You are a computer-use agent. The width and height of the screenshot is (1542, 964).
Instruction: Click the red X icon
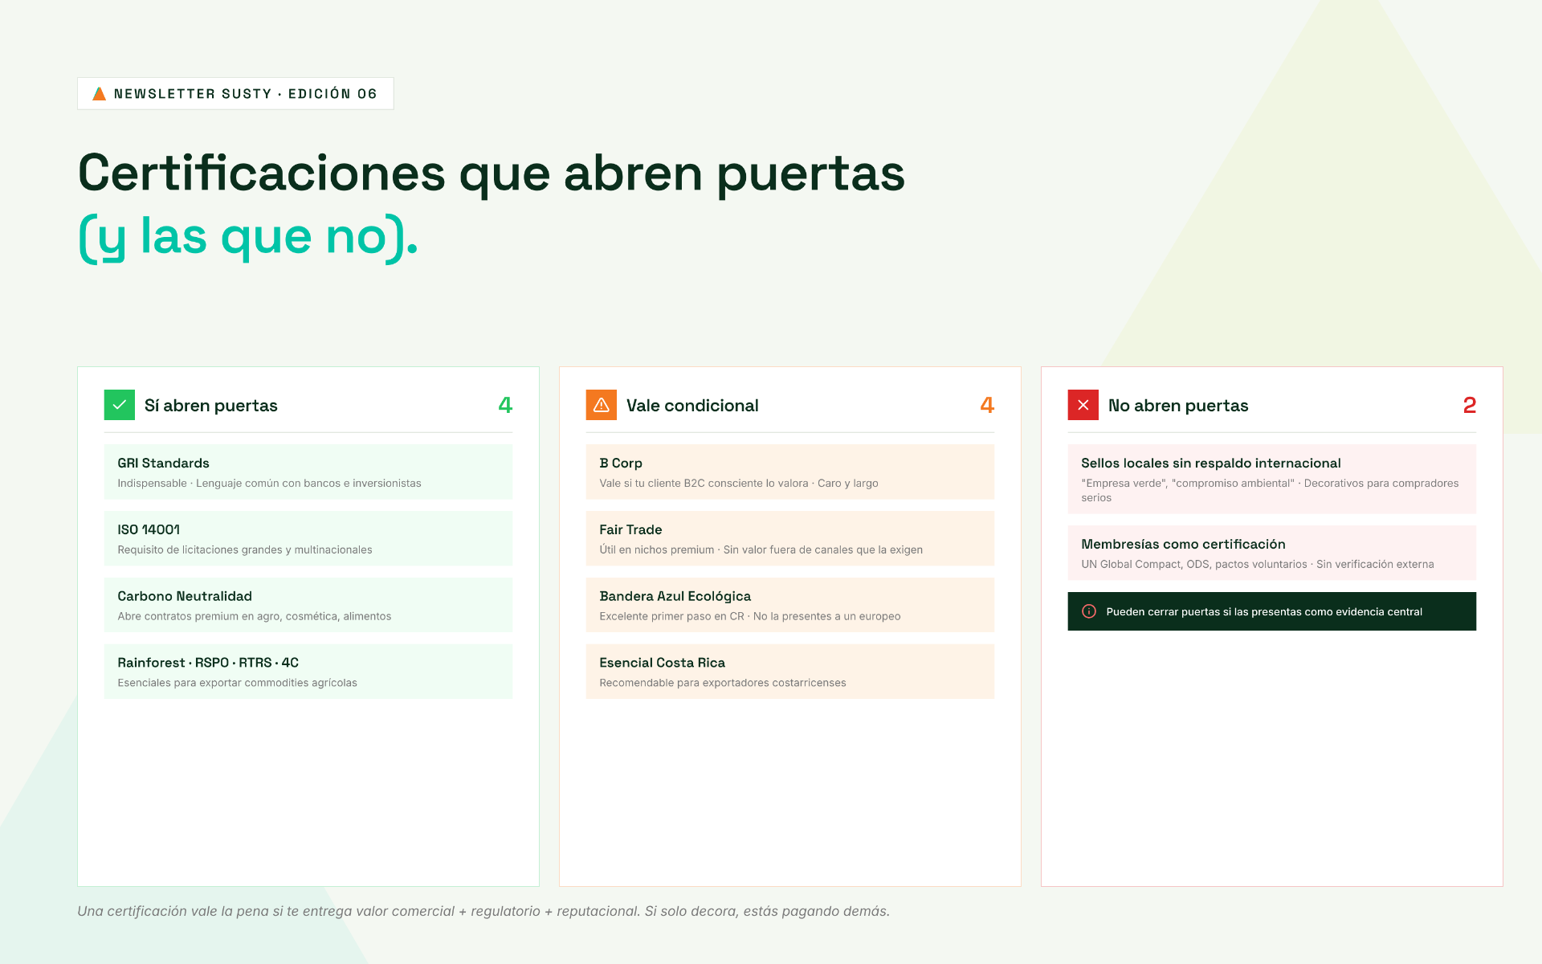[x=1083, y=405]
